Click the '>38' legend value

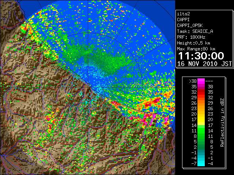193,81
